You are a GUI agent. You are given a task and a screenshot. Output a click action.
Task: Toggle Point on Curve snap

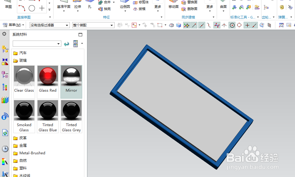tap(254, 25)
